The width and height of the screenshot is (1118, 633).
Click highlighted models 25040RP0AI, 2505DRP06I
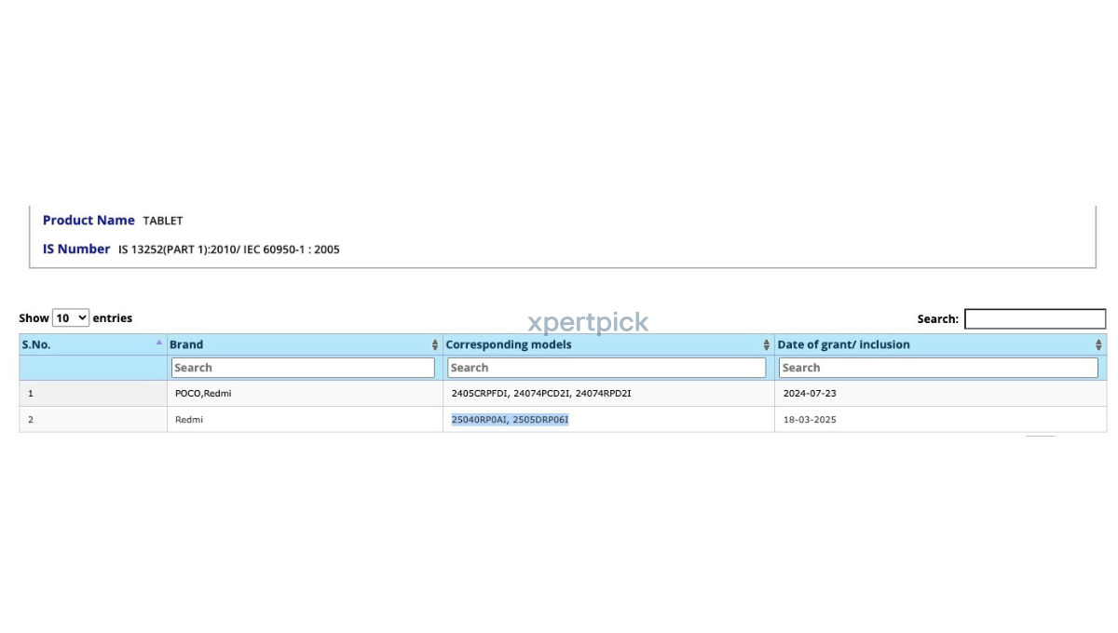click(x=510, y=420)
